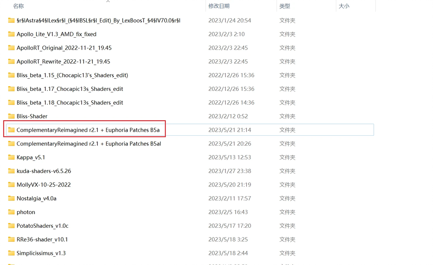The image size is (433, 265).
Task: Toggle sort direction arrow above the 名称 column
Action: 108,1
